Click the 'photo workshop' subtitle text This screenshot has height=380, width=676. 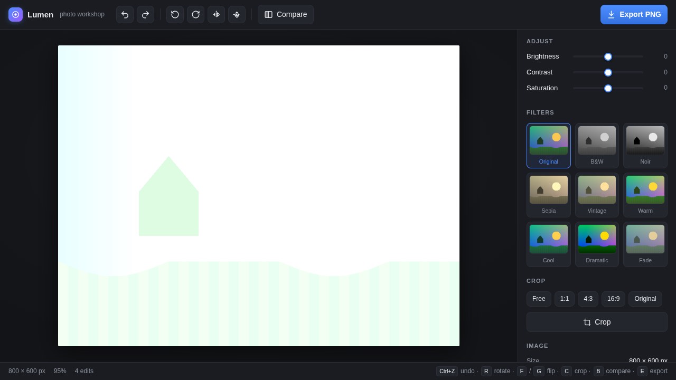coord(82,14)
